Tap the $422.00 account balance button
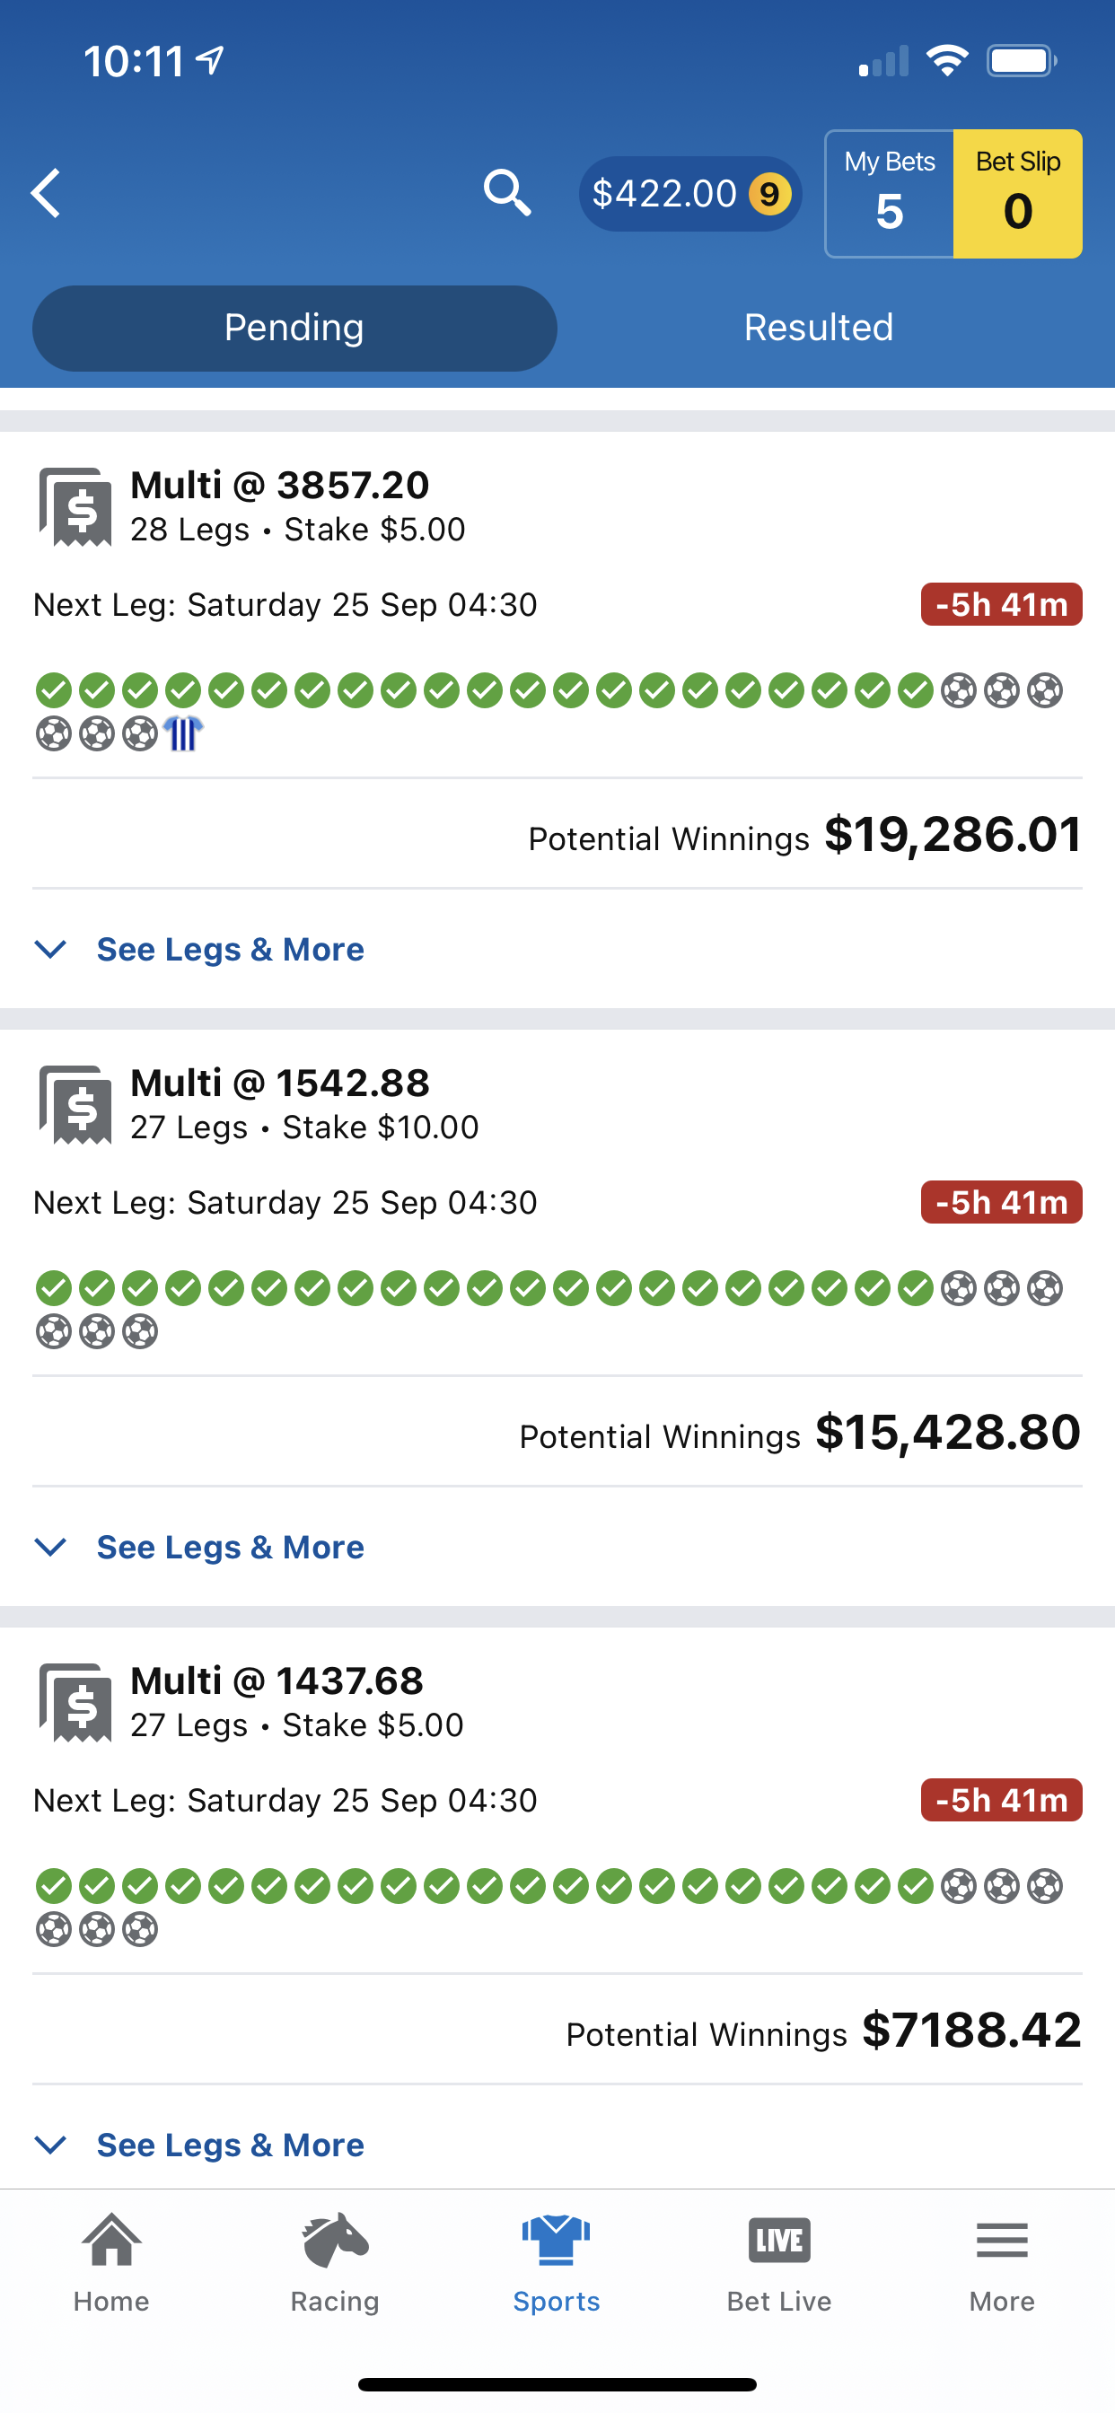Screen dimensions: 1115x2413 (690, 194)
